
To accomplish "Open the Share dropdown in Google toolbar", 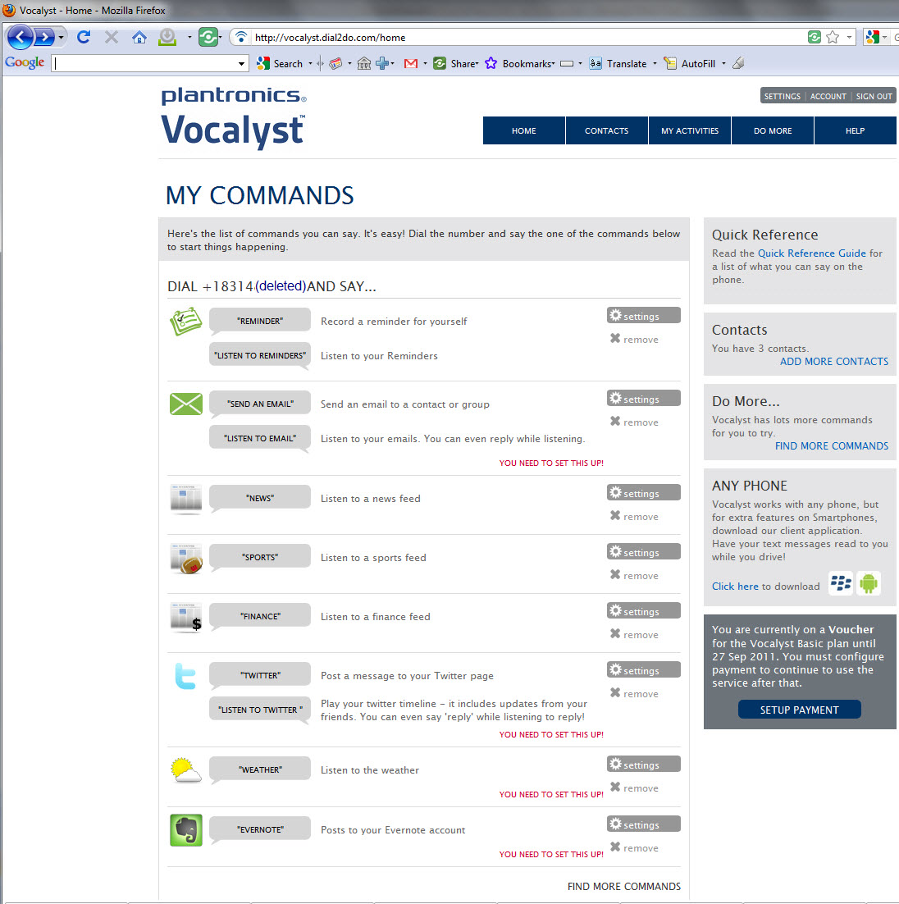I will pos(463,63).
